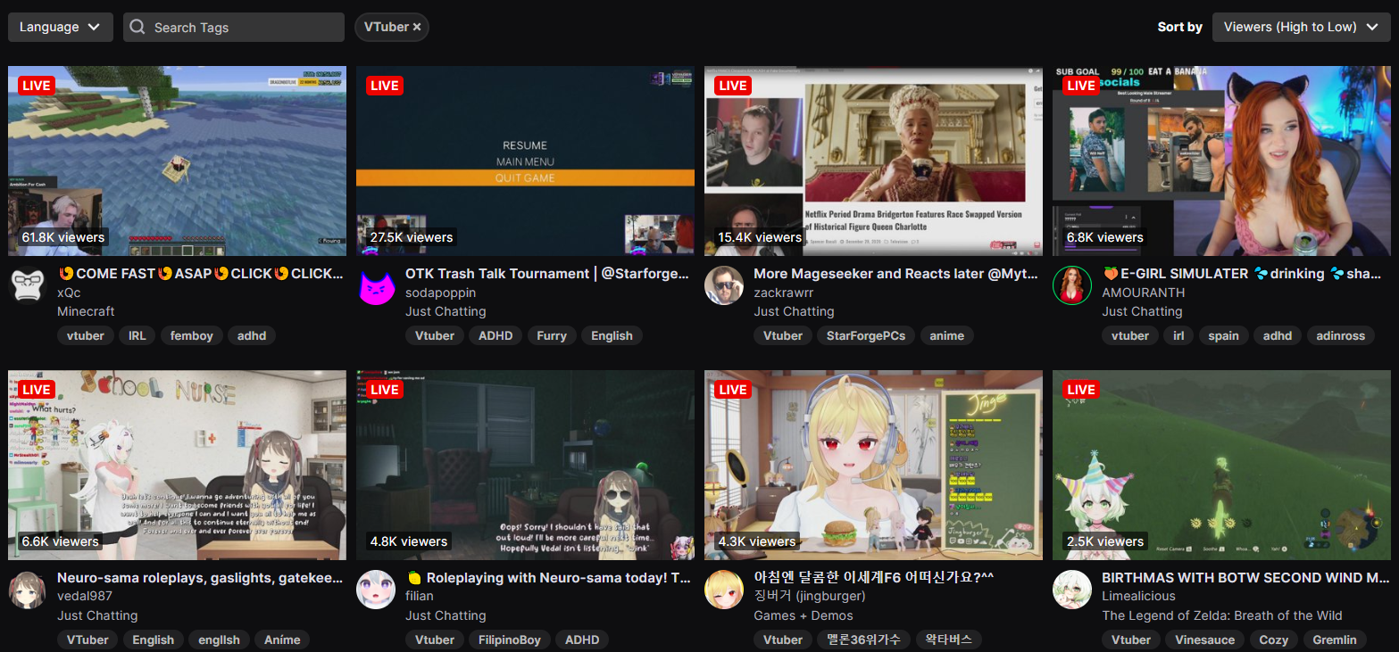The width and height of the screenshot is (1399, 652).
Task: Select the Furry tag on sodapoppin's stream
Action: 552,336
